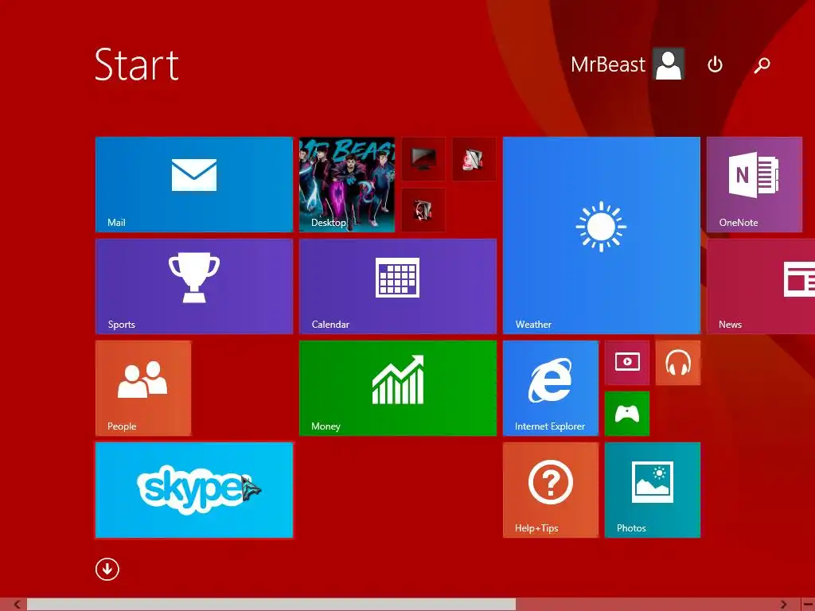Image resolution: width=815 pixels, height=611 pixels.
Task: Open the News tile
Action: [x=761, y=286]
